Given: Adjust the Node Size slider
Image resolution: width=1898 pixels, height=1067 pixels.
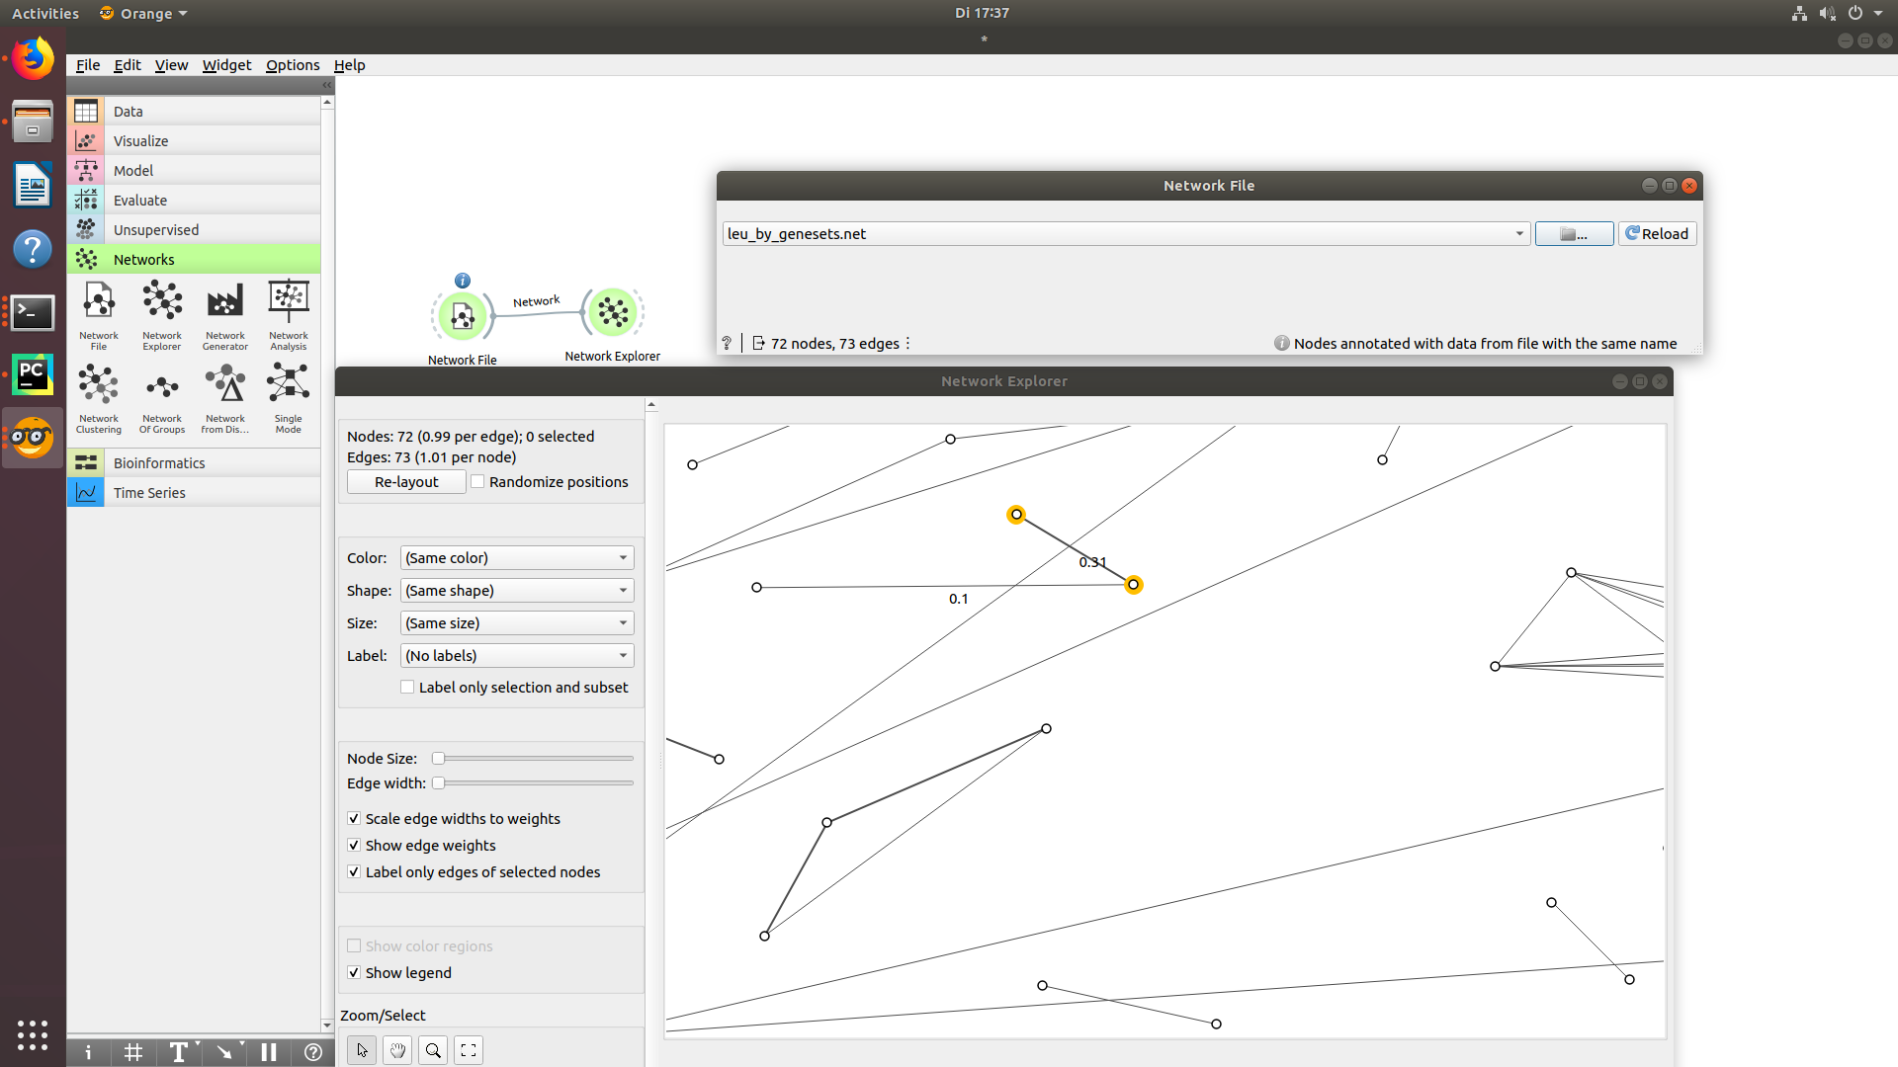Looking at the screenshot, I should tap(534, 759).
